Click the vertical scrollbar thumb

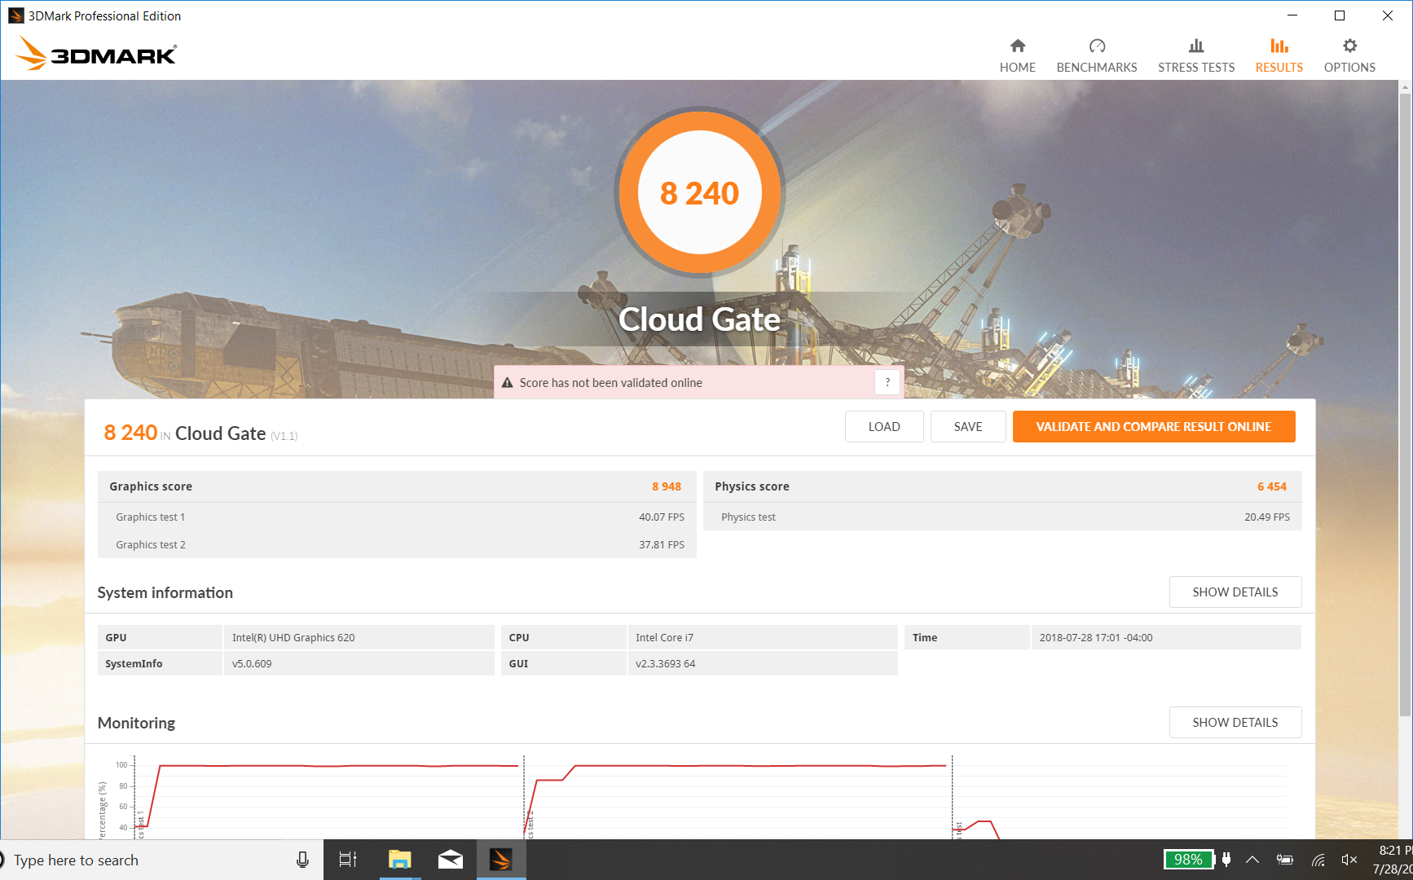(1405, 405)
